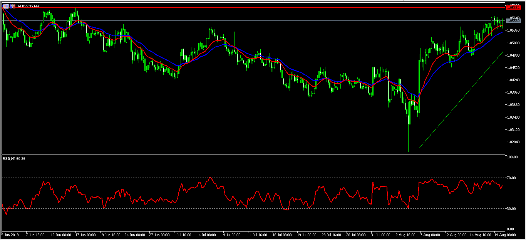Click the 1.05080 price scale value
Screen dimensions: 526x240
[x=513, y=43]
